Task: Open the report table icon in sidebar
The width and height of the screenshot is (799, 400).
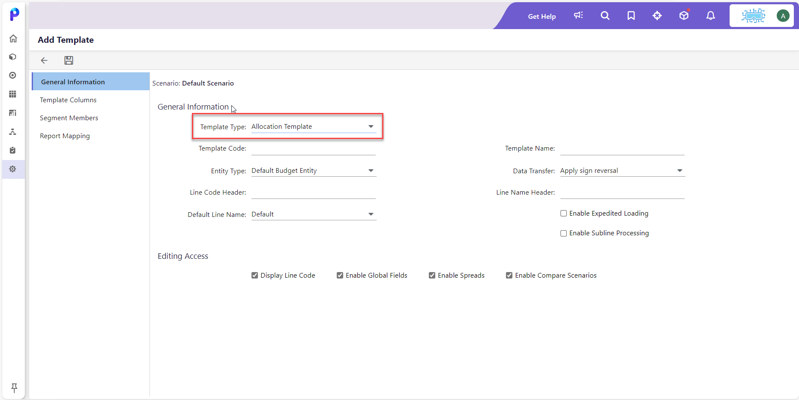Action: [x=13, y=113]
